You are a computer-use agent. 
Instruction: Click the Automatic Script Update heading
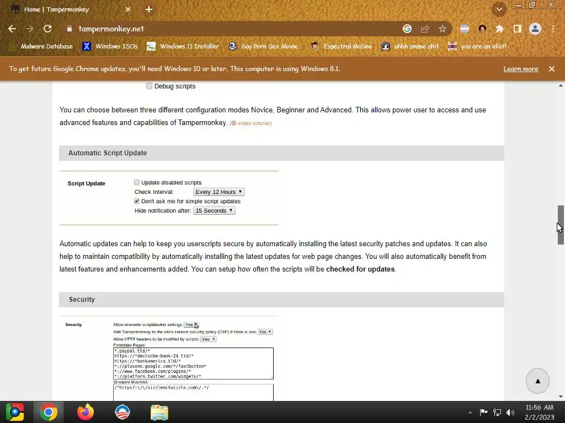point(108,153)
